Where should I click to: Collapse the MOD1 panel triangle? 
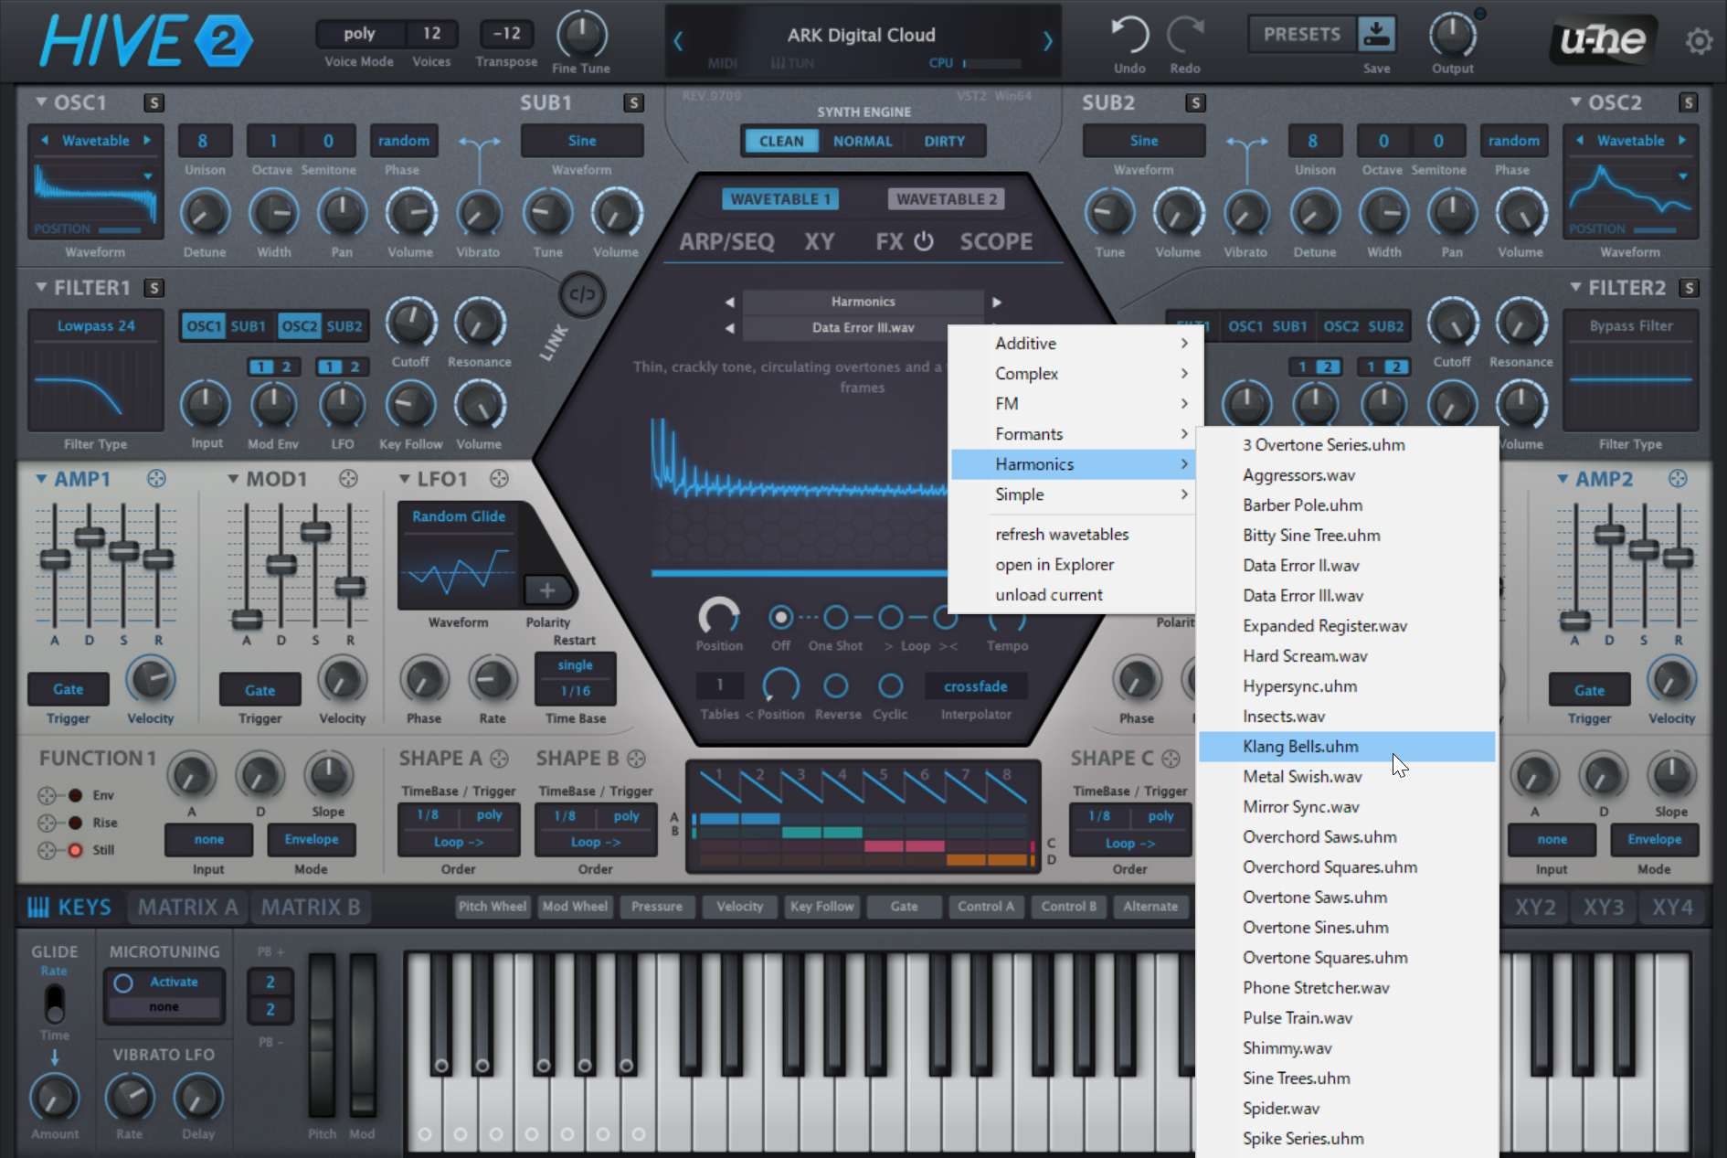pos(233,478)
